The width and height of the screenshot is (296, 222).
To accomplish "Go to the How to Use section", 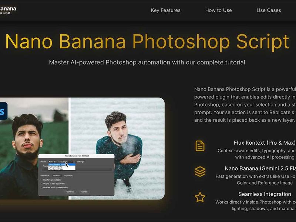I will 218,10.
